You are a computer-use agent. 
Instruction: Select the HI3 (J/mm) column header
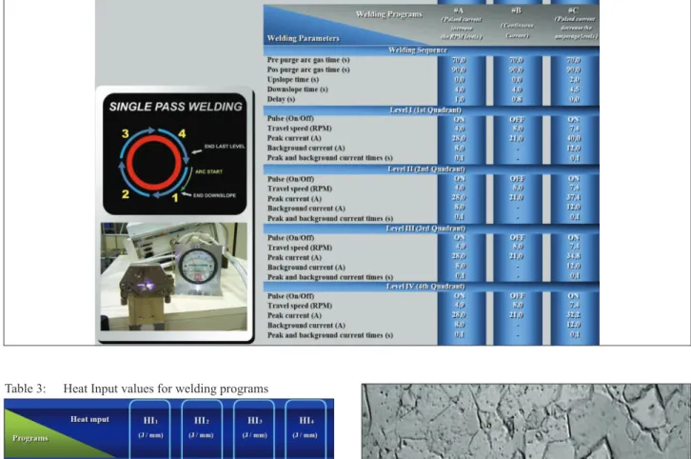[254, 429]
